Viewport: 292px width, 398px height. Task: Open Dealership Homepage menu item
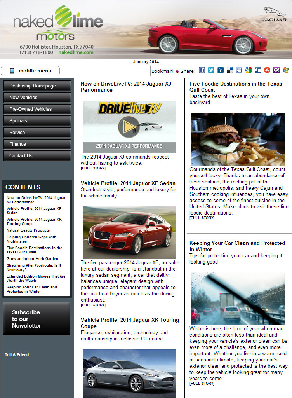[37, 86]
